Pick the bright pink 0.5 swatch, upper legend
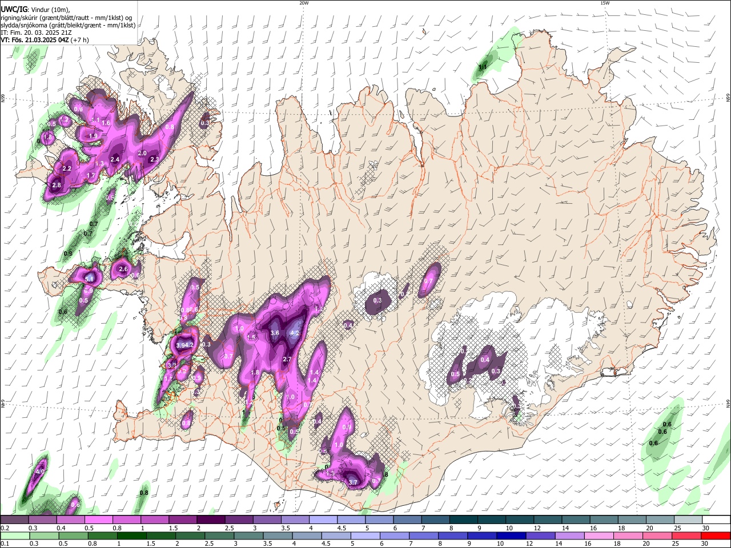The image size is (731, 548). click(98, 519)
